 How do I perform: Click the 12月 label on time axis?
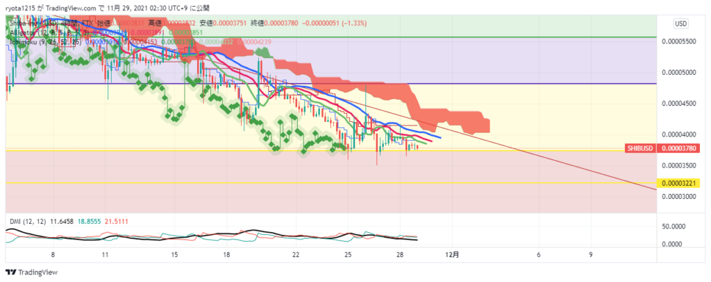click(451, 254)
